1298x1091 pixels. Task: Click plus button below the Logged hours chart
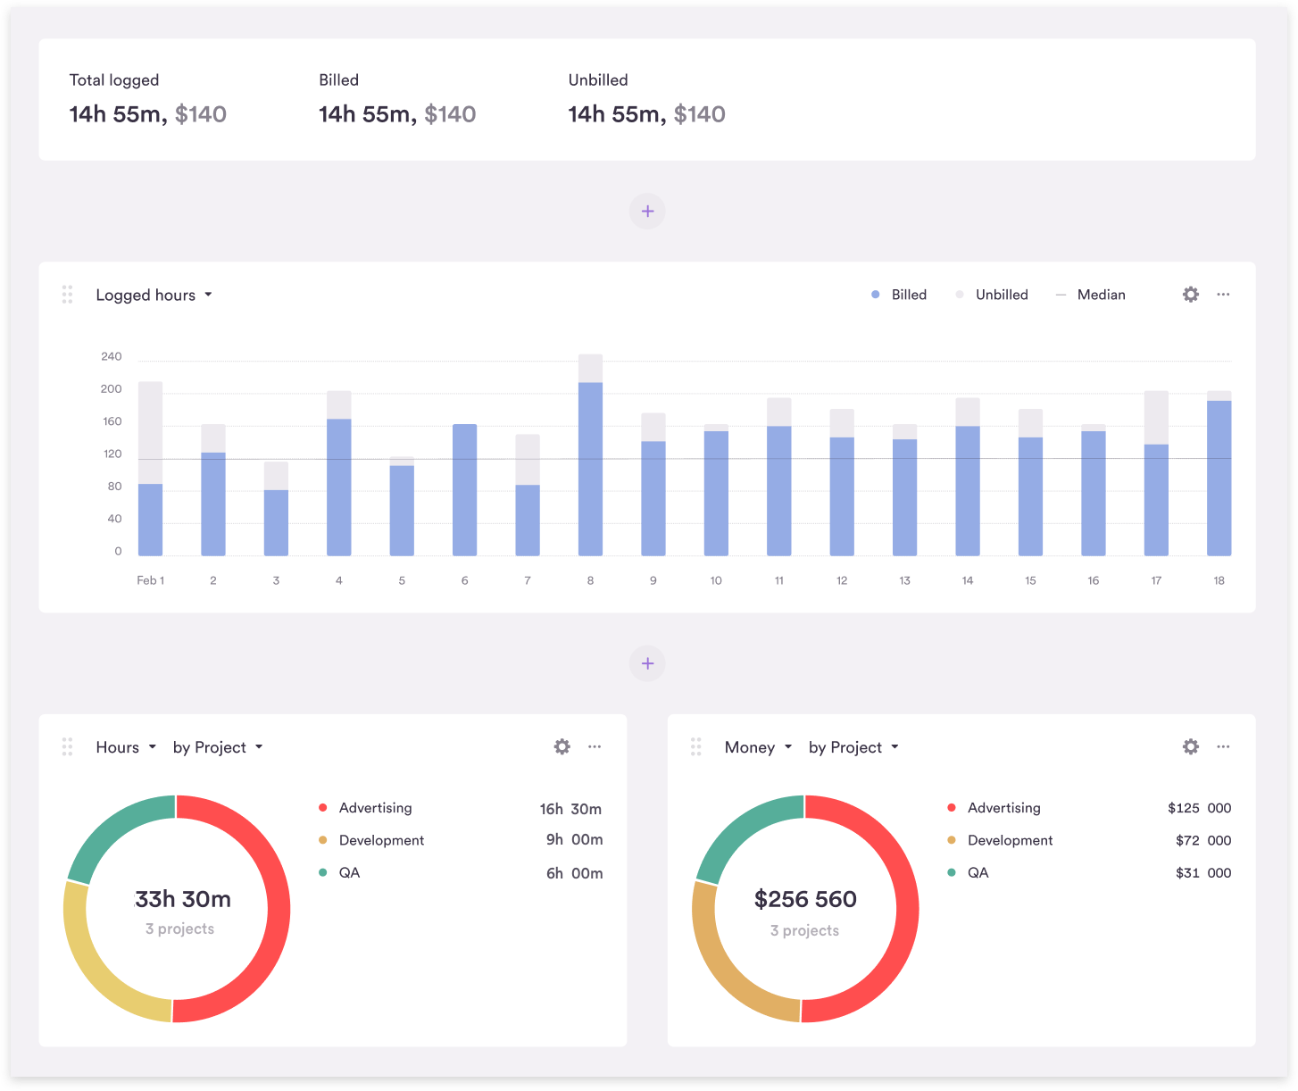(647, 663)
